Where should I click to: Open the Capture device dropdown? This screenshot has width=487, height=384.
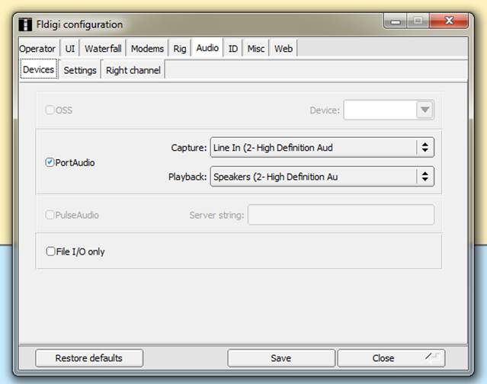point(425,147)
